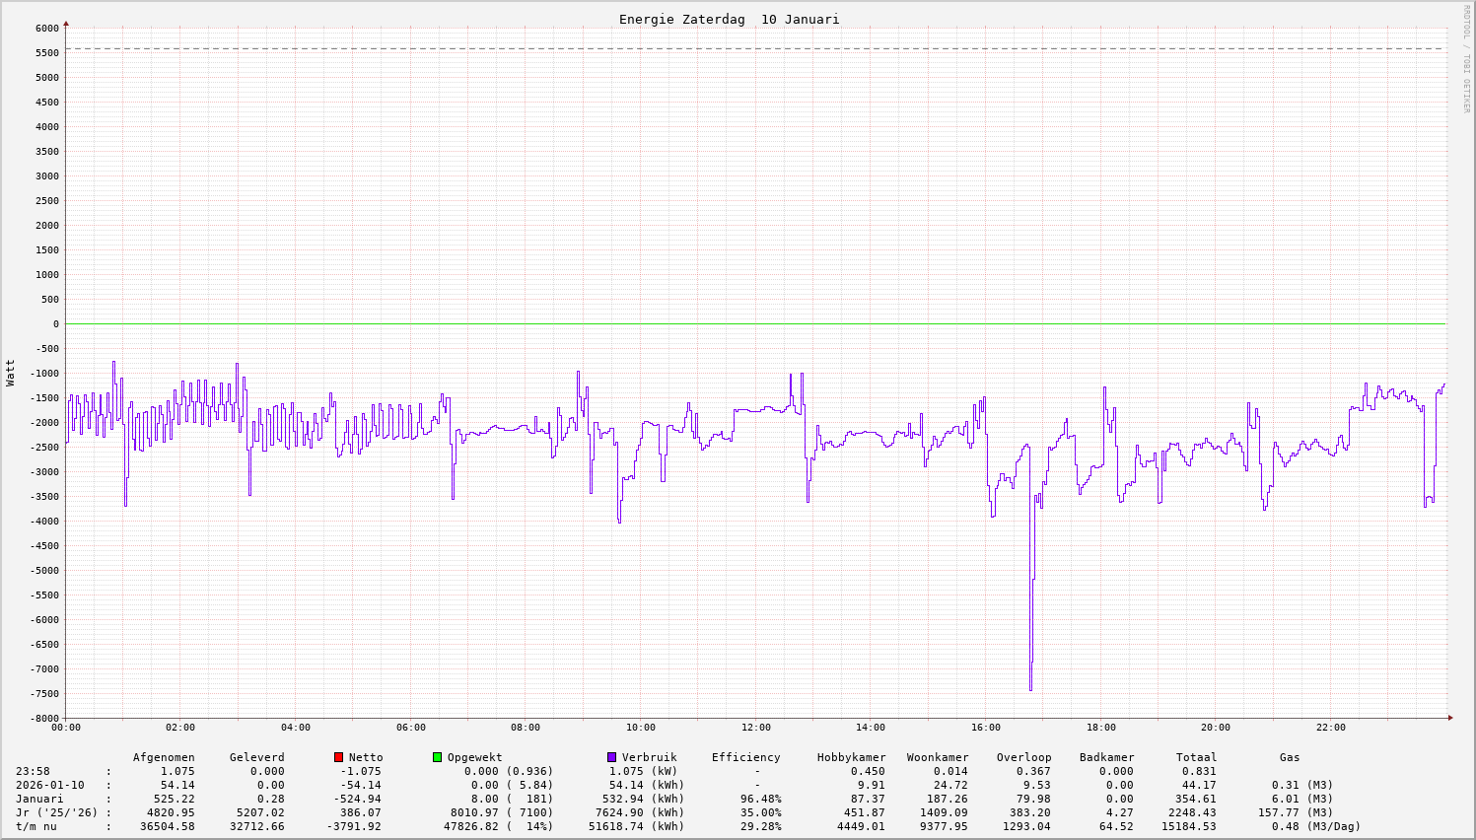Click the Geleverd column header
The height and width of the screenshot is (840, 1476).
tap(256, 757)
